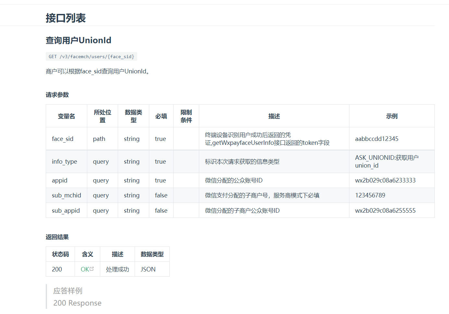Click the 返回结果 subheading
Screen dimensions: 449x314
click(x=57, y=237)
